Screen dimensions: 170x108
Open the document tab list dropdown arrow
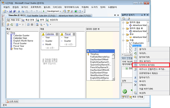coord(115,15)
